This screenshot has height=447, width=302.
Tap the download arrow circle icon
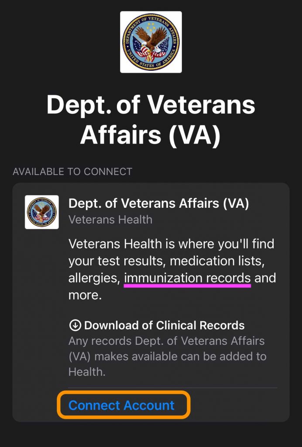(x=75, y=325)
